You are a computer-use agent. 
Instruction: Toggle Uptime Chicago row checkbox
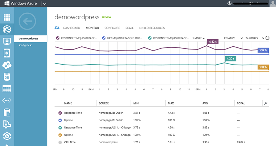coord(60,135)
